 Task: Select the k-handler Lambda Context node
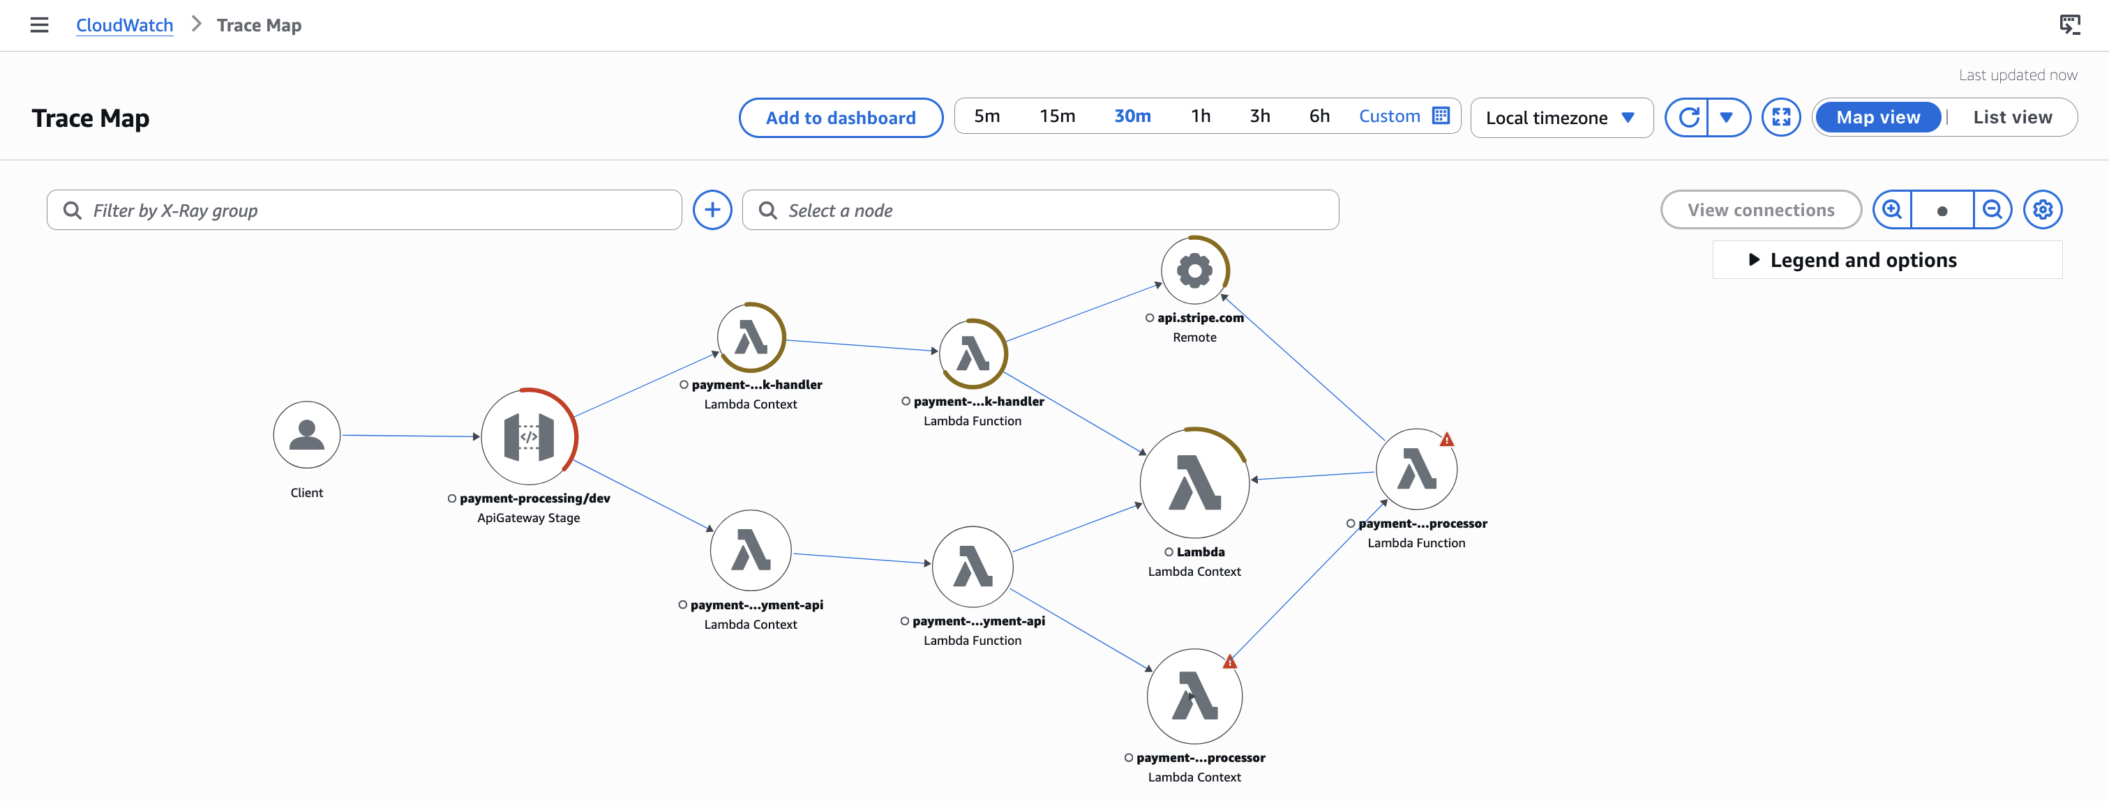coord(751,337)
